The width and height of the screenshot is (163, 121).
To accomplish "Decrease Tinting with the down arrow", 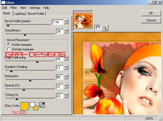I will 66,97.
